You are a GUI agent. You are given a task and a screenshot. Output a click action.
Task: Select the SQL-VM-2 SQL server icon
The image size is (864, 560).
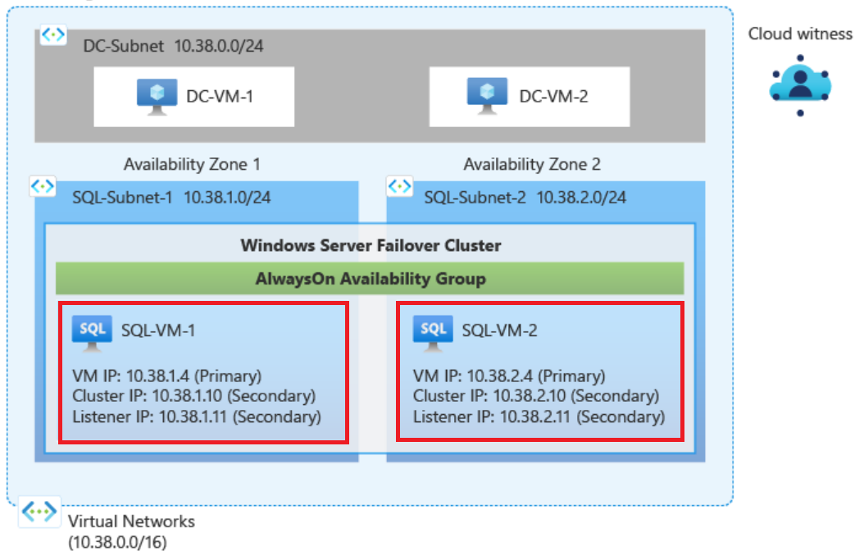pos(433,332)
